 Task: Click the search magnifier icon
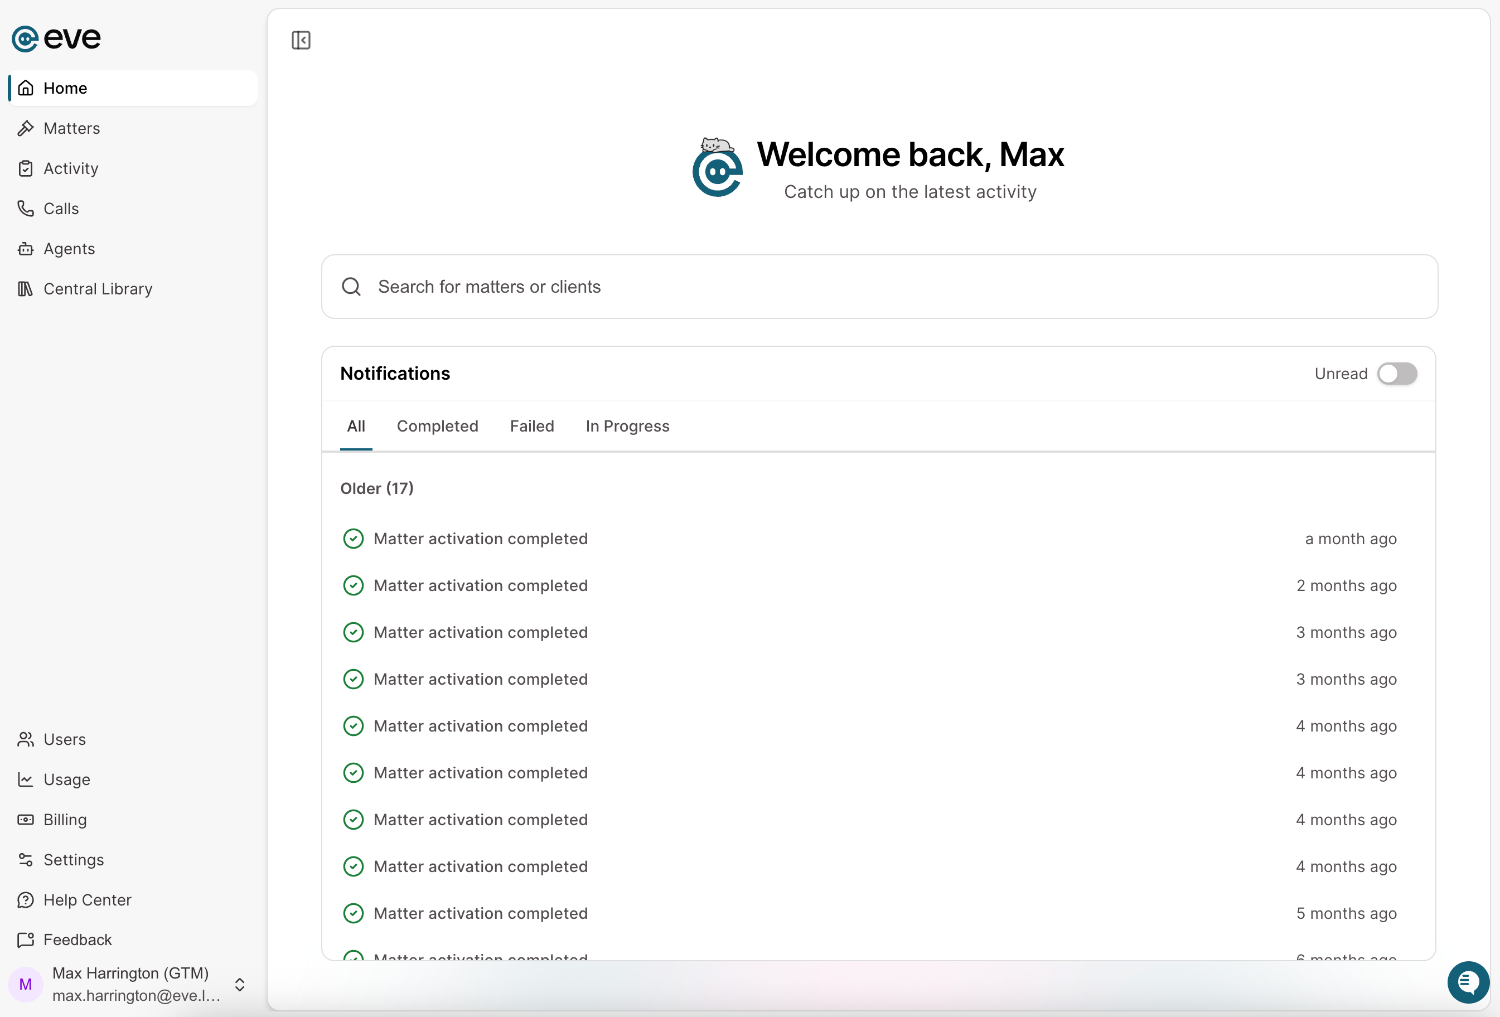(351, 287)
